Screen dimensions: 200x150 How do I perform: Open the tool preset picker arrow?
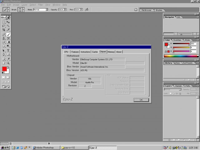point(8,10)
